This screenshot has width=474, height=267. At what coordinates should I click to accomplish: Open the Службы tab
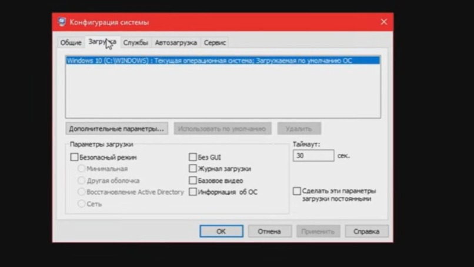135,43
